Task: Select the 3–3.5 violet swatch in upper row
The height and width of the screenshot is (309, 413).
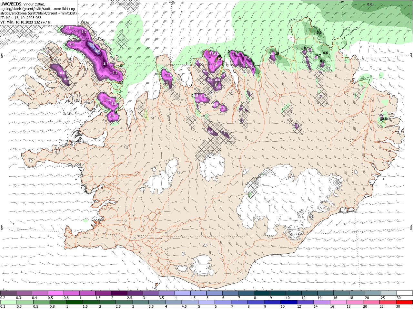Action: click(151, 293)
